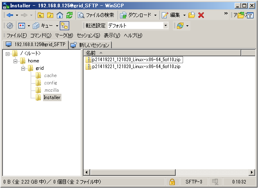The width and height of the screenshot is (258, 188).
Task: Open the コマンド(C) menu
Action: coord(41,35)
